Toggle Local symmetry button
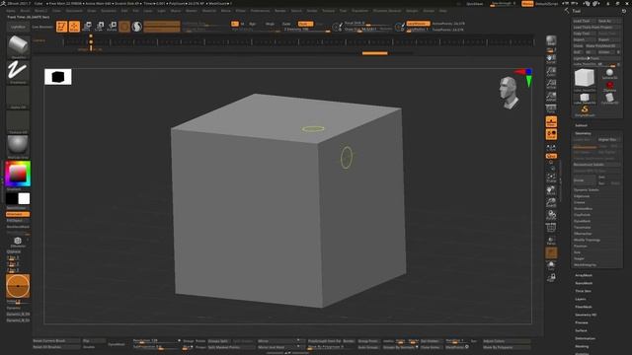 click(551, 134)
